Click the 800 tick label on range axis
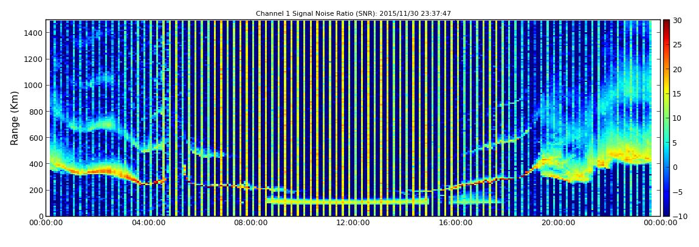Viewport: 699px width, 247px height. tap(36, 111)
